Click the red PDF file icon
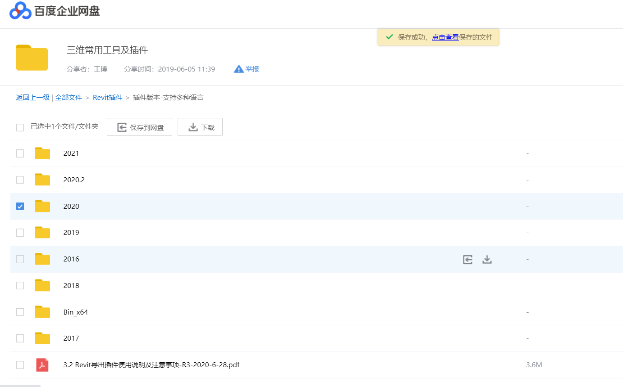623x387 pixels. pyautogui.click(x=42, y=364)
